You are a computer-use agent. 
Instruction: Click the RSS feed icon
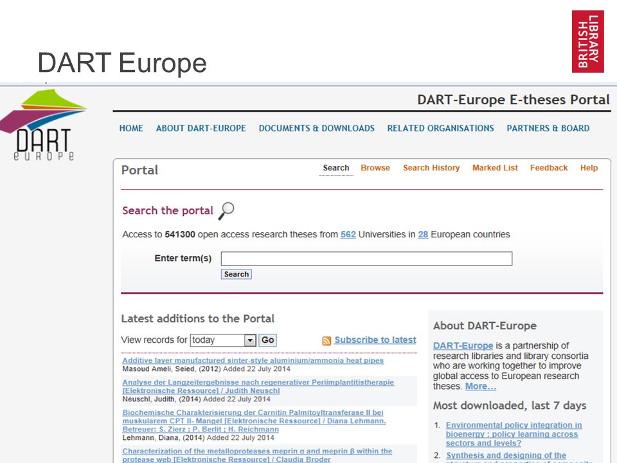pyautogui.click(x=326, y=341)
